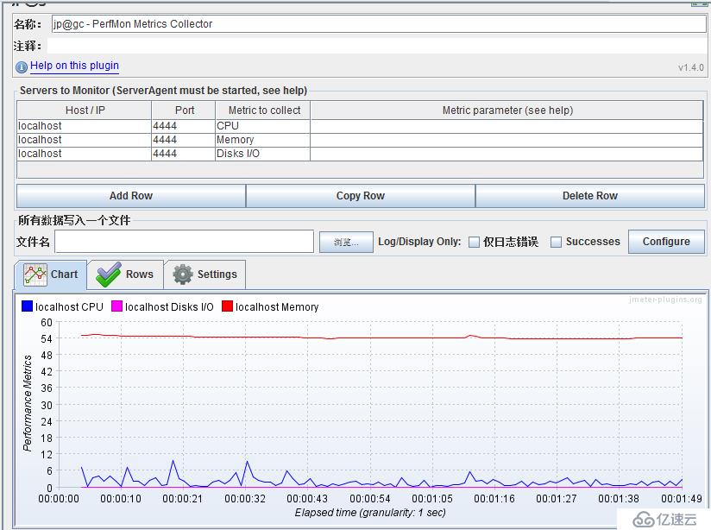Click the 00:01:49 time axis label
The height and width of the screenshot is (530, 711).
click(682, 499)
